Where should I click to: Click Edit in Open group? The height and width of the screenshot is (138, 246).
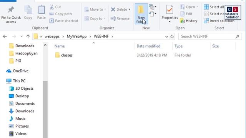pyautogui.click(x=186, y=14)
